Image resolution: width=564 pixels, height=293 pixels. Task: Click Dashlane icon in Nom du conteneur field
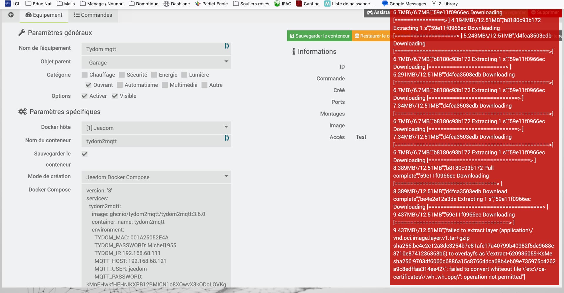(227, 138)
